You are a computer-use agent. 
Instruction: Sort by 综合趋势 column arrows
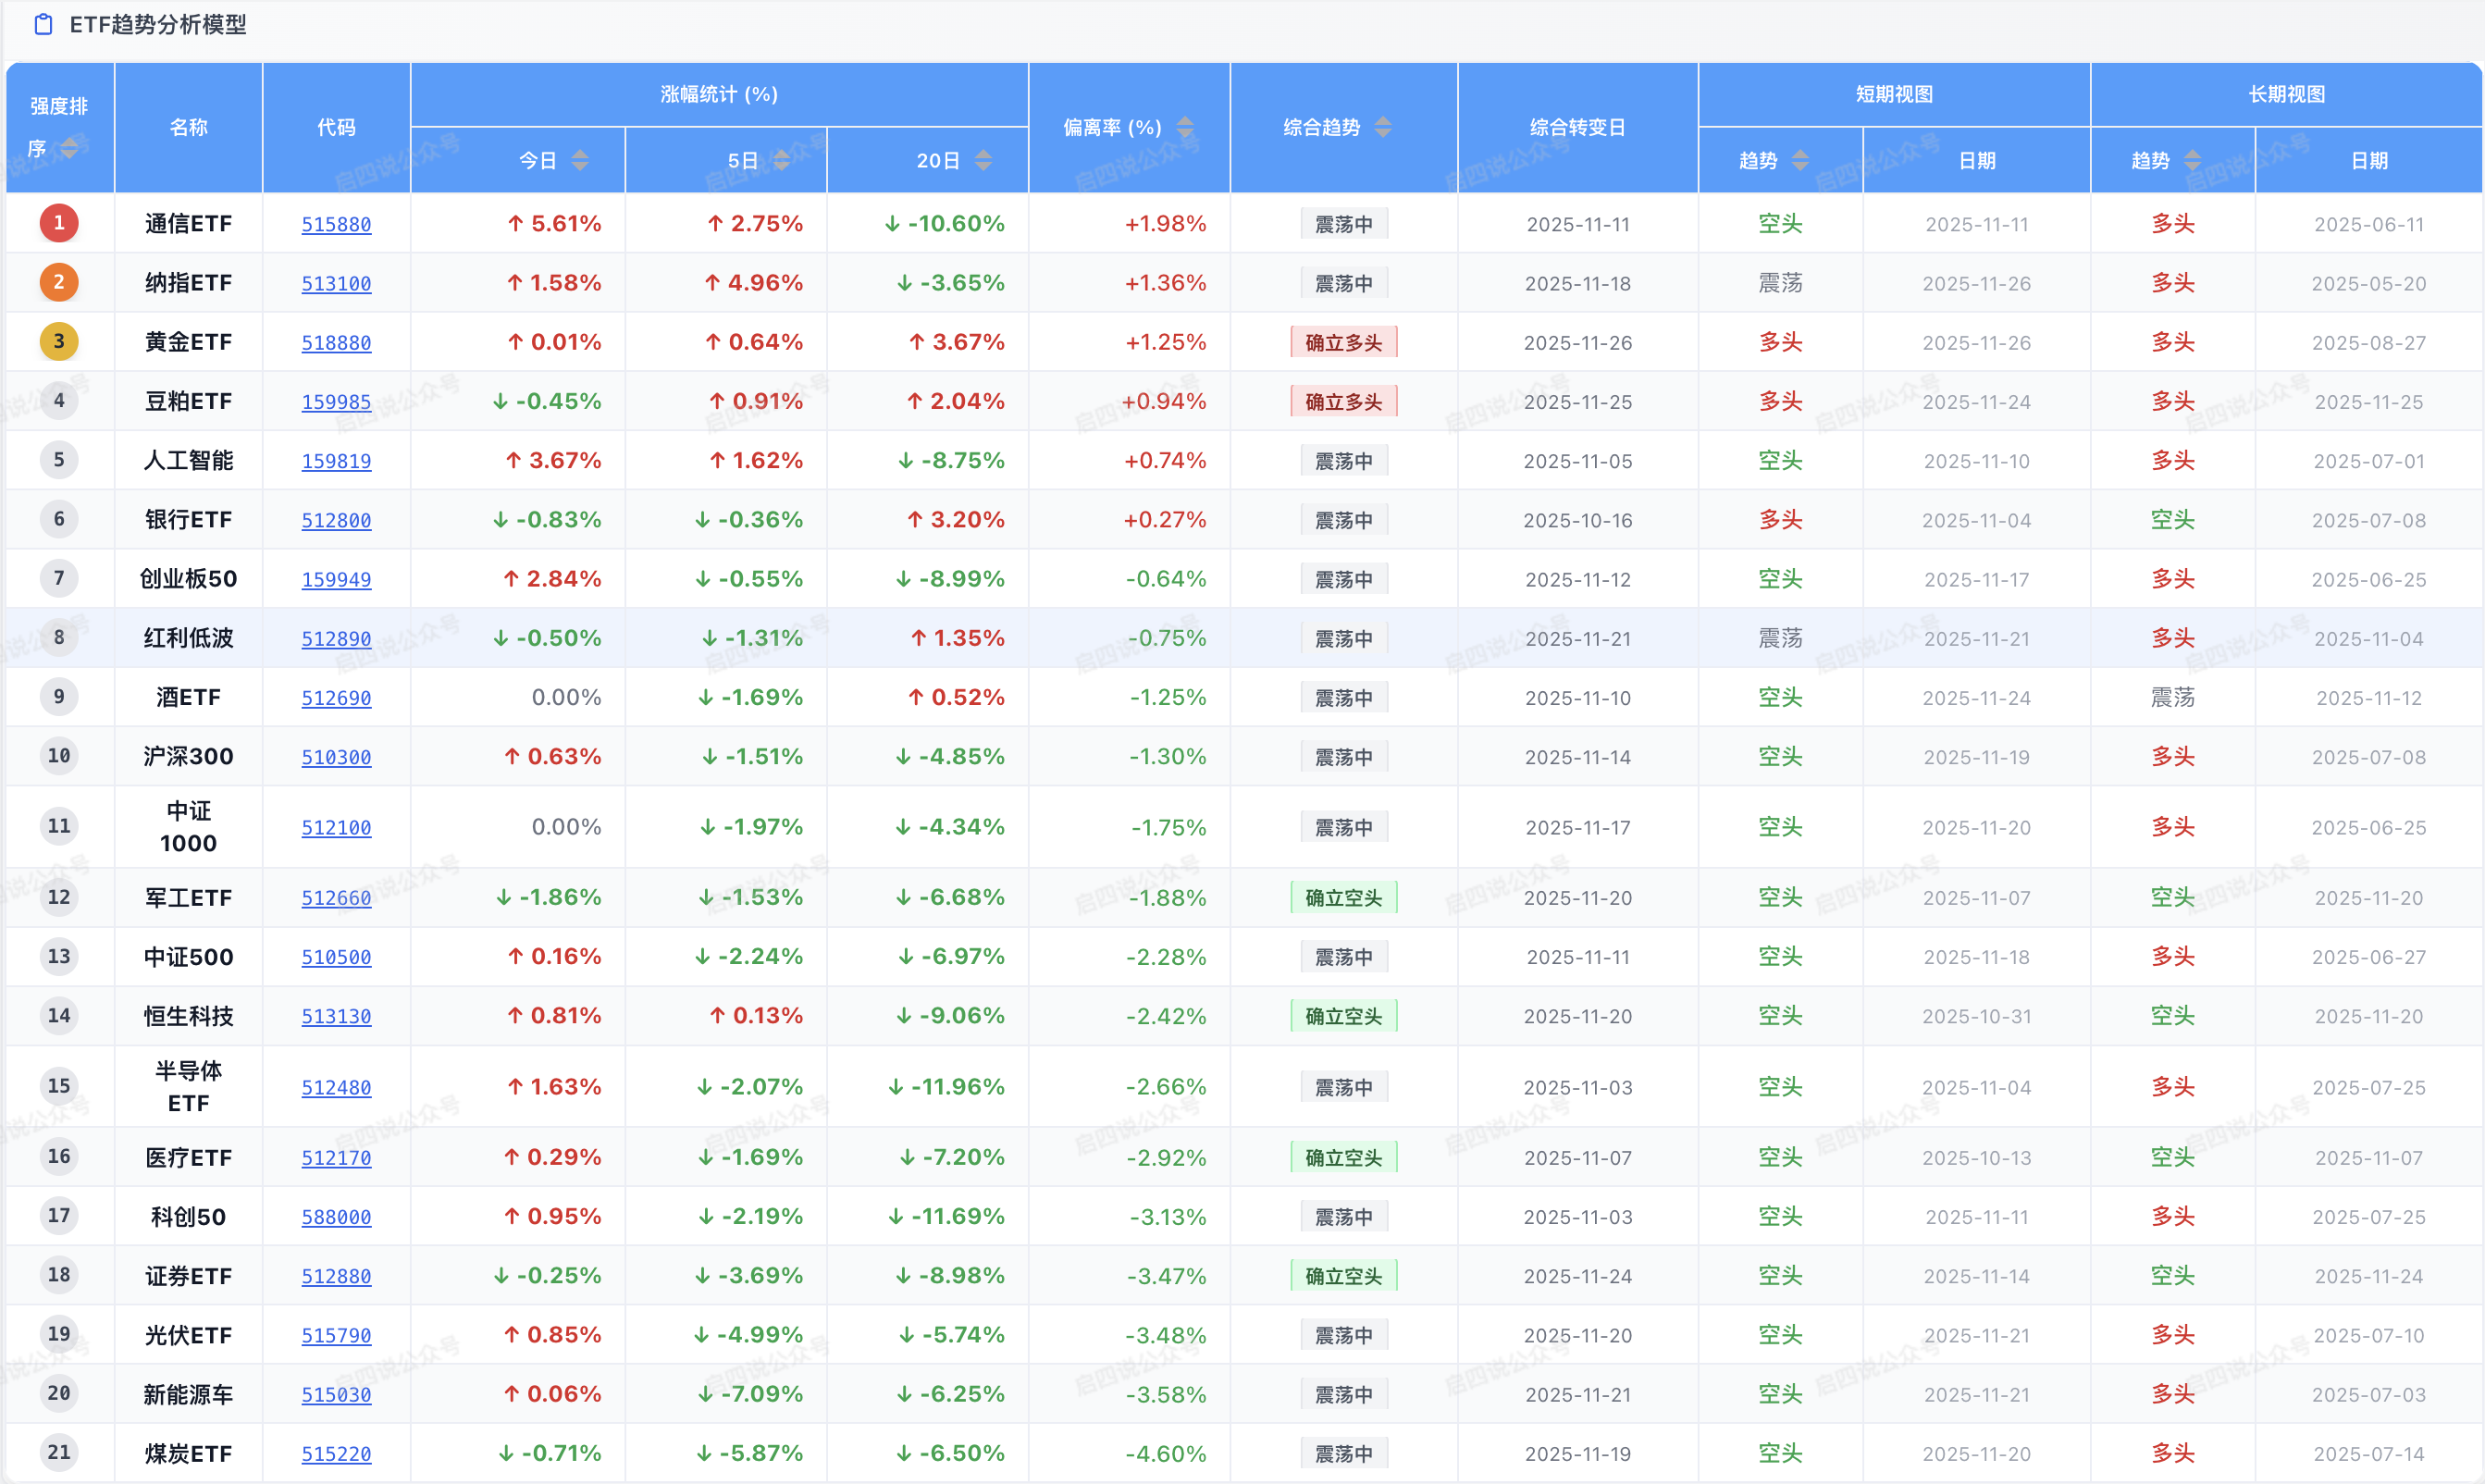(1383, 127)
